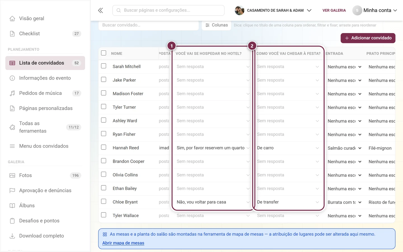Open Informações do evento info icon
Image resolution: width=403 pixels, height=252 pixels.
(x=12, y=78)
